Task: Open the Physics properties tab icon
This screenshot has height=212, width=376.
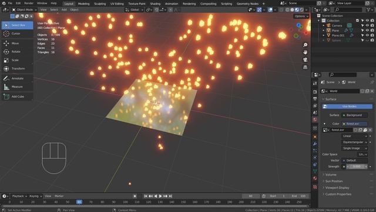Action: (315, 158)
